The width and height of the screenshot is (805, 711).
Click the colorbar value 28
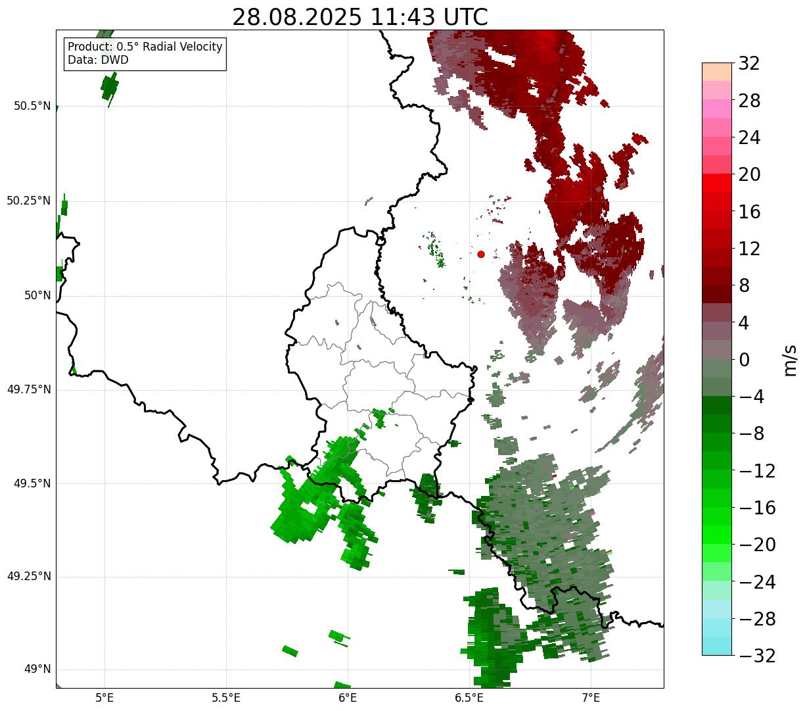pyautogui.click(x=750, y=101)
